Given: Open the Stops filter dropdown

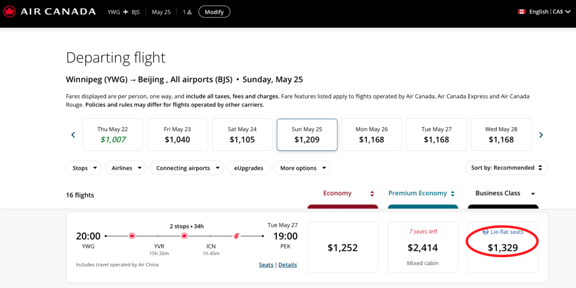Looking at the screenshot, I should pos(84,168).
